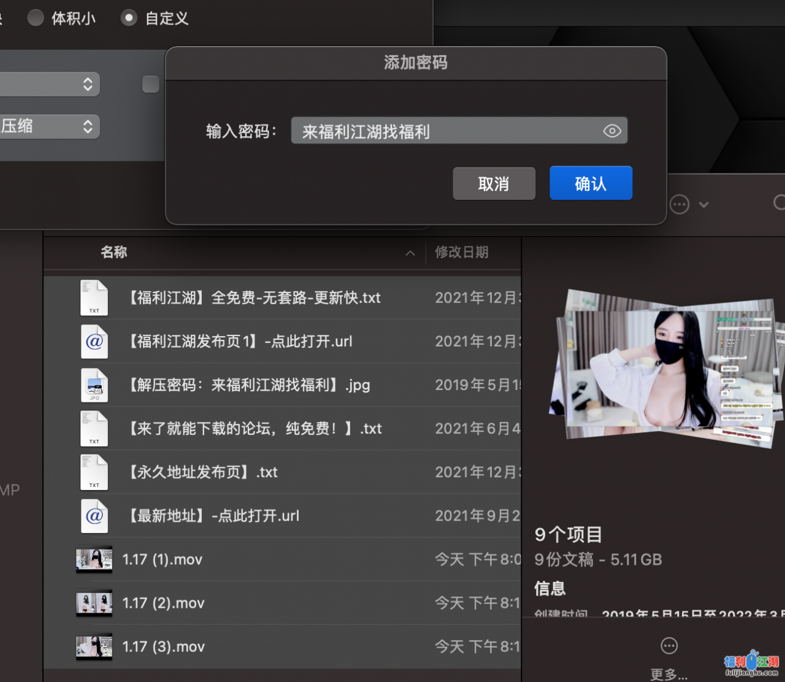Image resolution: width=785 pixels, height=682 pixels.
Task: Confirm the password with 确认
Action: (591, 183)
